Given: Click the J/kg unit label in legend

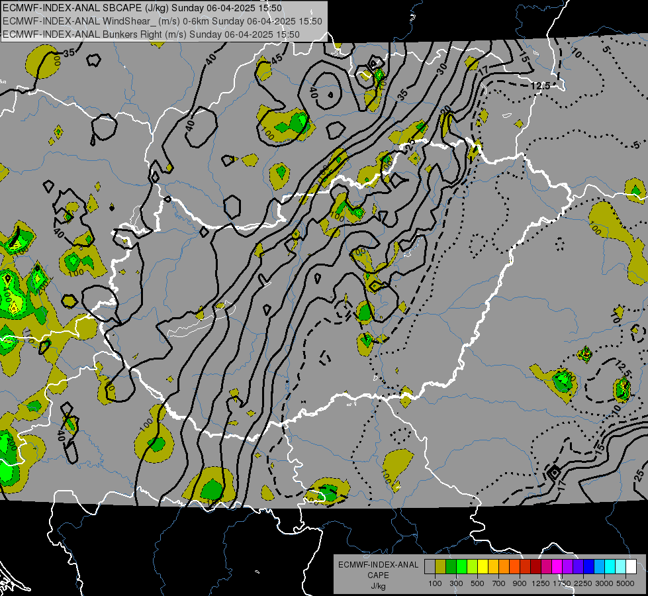Looking at the screenshot, I should pyautogui.click(x=378, y=586).
